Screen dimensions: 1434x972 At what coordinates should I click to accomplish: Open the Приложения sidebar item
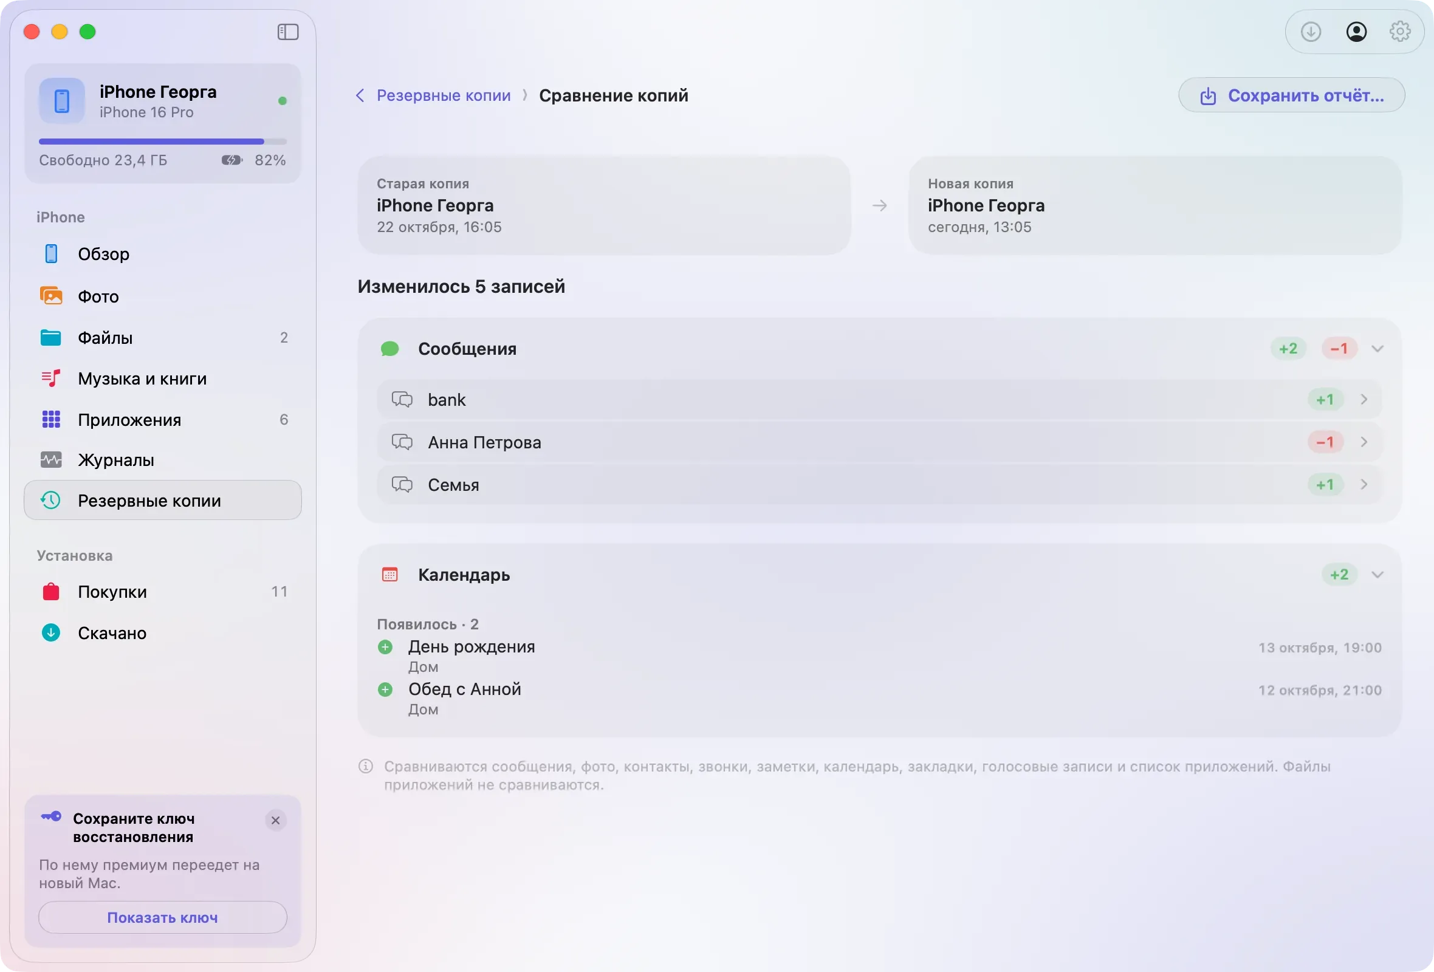point(162,419)
